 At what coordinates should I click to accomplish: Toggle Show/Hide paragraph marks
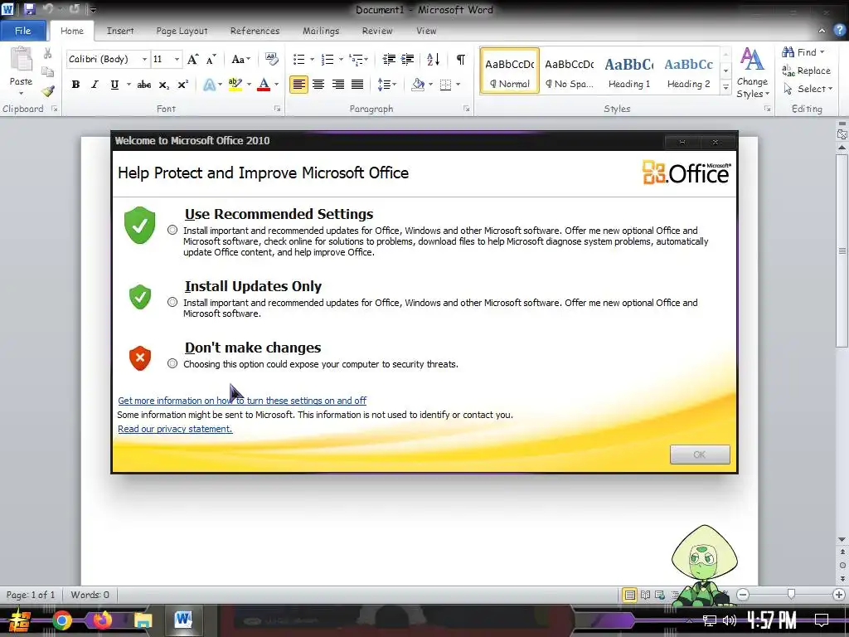coord(461,59)
